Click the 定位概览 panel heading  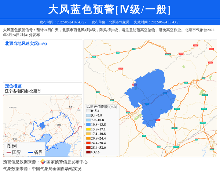click(13, 86)
